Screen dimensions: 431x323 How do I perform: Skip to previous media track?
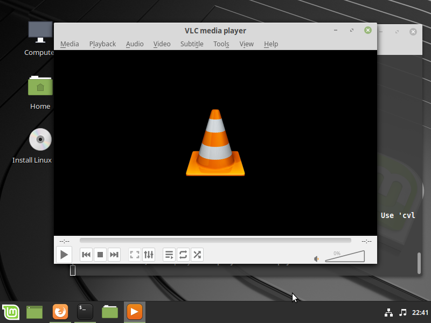tap(86, 255)
